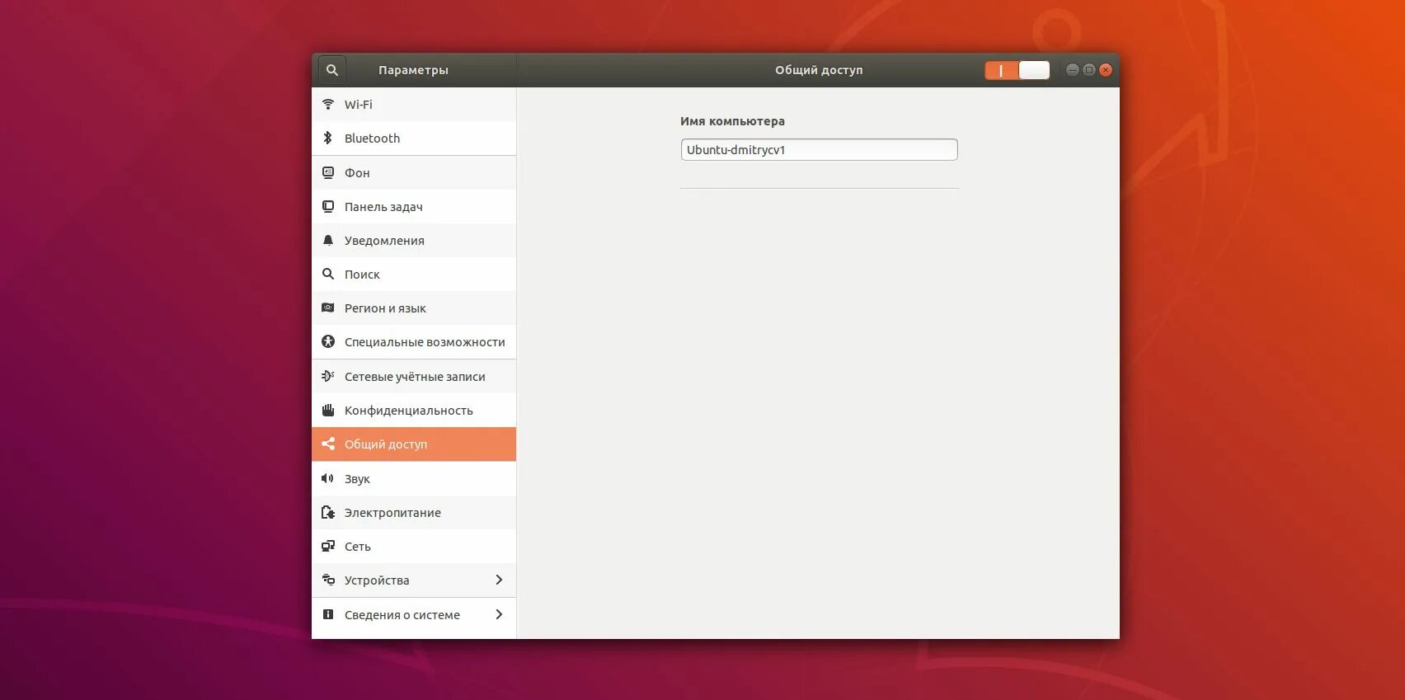
Task: Click the Звук speaker icon
Action: click(328, 478)
